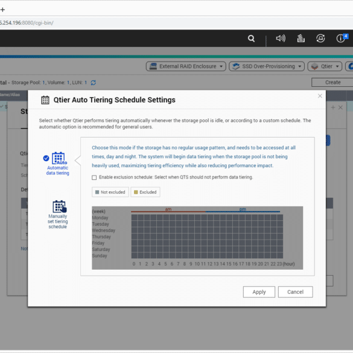This screenshot has width=353, height=353.
Task: Select the Not excluded legend swatch
Action: tap(97, 192)
